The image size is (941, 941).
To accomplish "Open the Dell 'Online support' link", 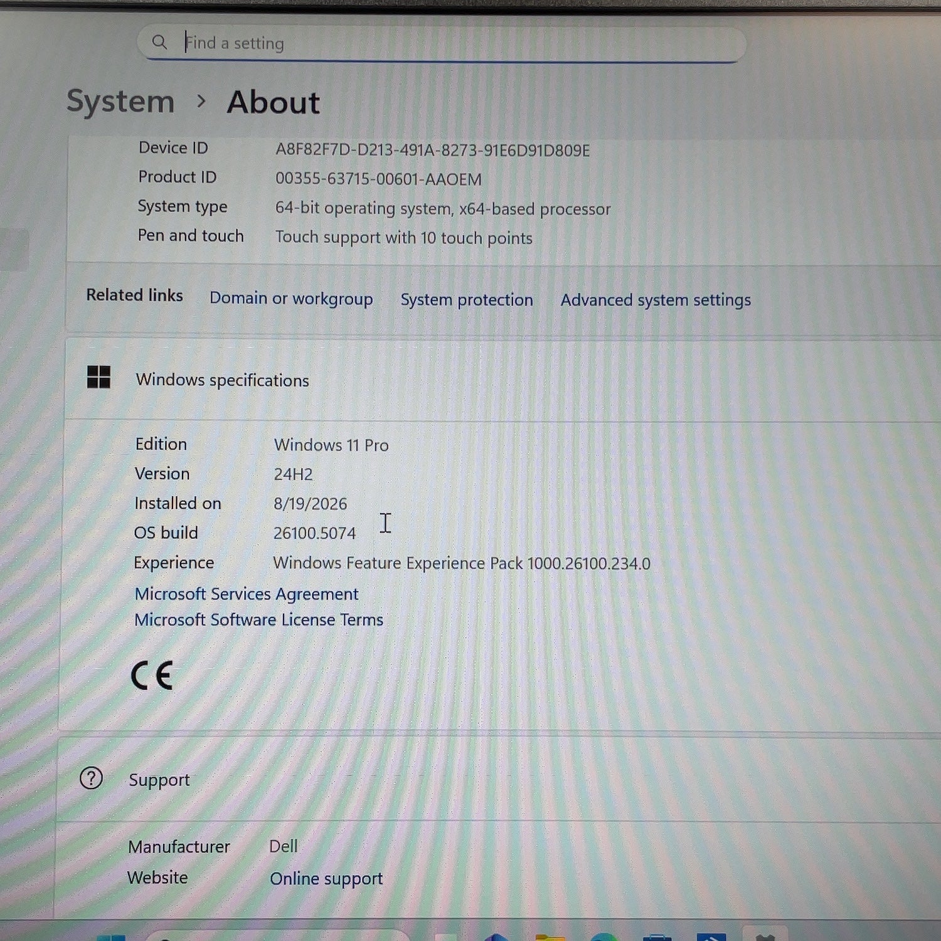I will (x=326, y=879).
